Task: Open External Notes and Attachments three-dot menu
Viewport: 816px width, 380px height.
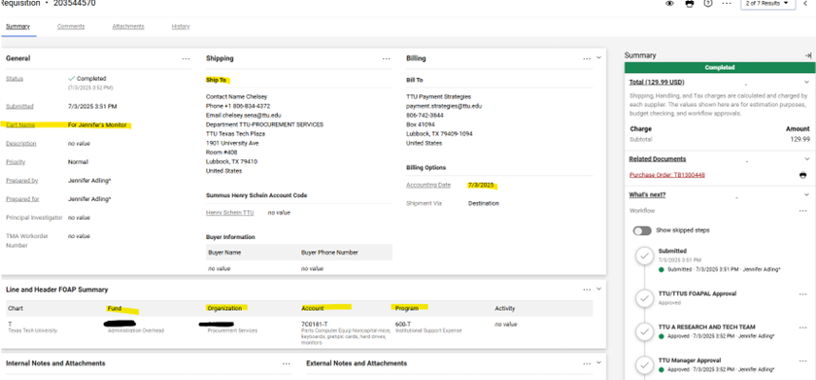Action: pyautogui.click(x=587, y=363)
